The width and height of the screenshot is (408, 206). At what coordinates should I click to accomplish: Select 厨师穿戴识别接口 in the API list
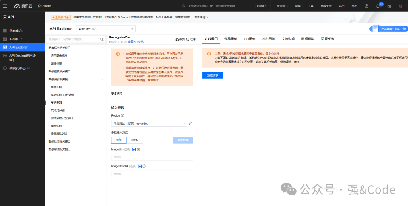coord(62,118)
